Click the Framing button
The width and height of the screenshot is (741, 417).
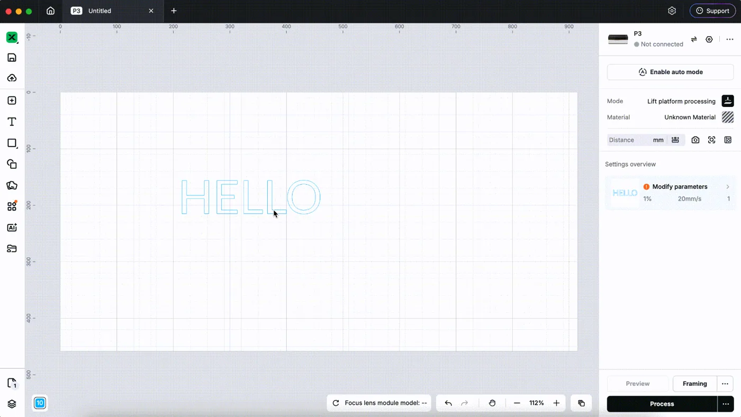pos(694,384)
